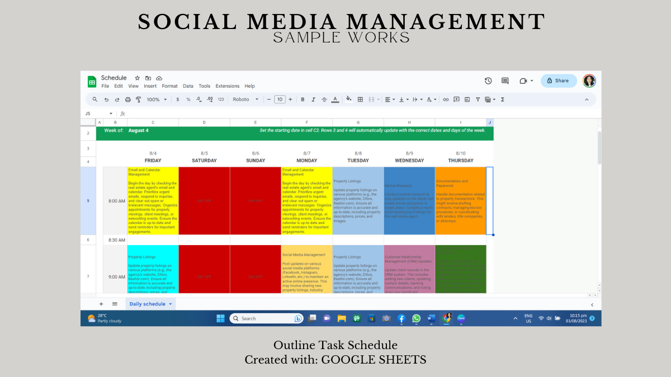Open the View menu
The height and width of the screenshot is (377, 671).
(133, 86)
